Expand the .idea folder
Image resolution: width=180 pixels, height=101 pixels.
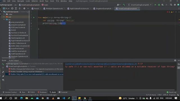pos(4,14)
